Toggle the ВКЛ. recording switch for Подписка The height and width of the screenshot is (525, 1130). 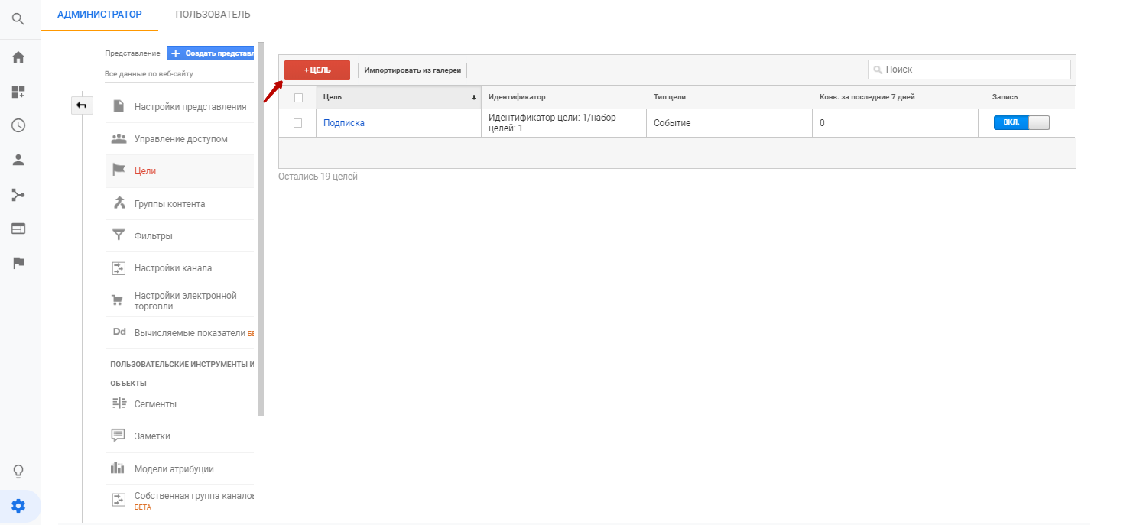[1021, 122]
